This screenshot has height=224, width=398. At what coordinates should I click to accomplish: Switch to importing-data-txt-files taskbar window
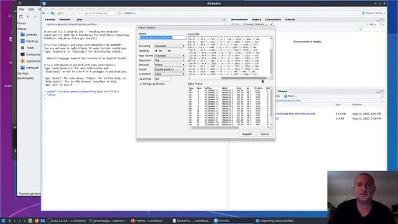point(274,221)
